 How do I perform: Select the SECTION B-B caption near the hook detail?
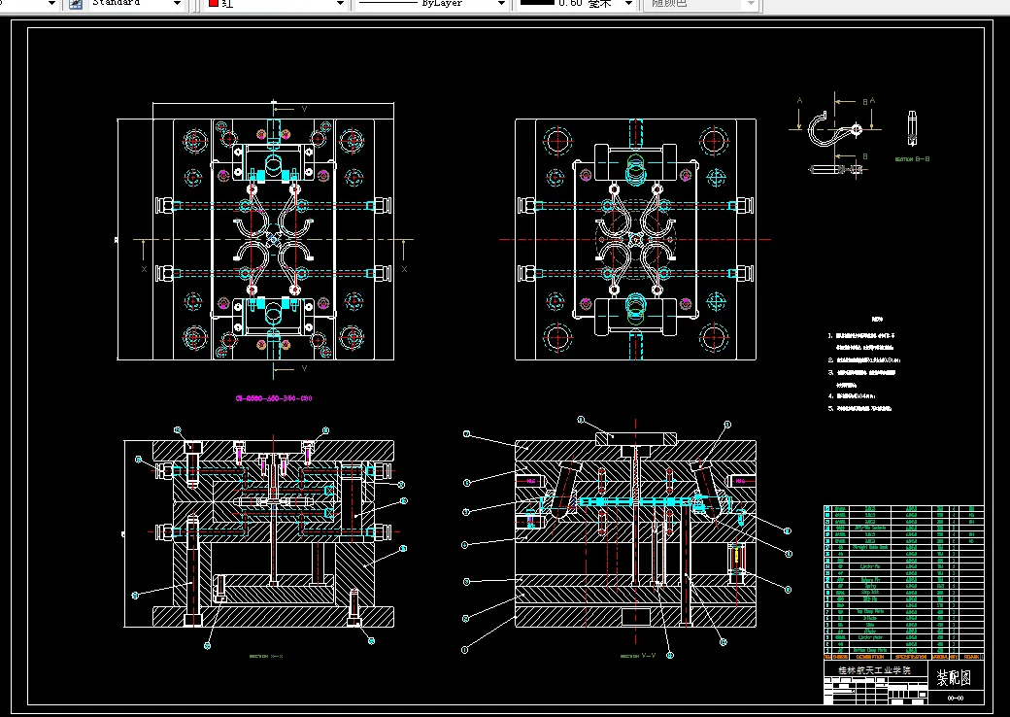(912, 158)
